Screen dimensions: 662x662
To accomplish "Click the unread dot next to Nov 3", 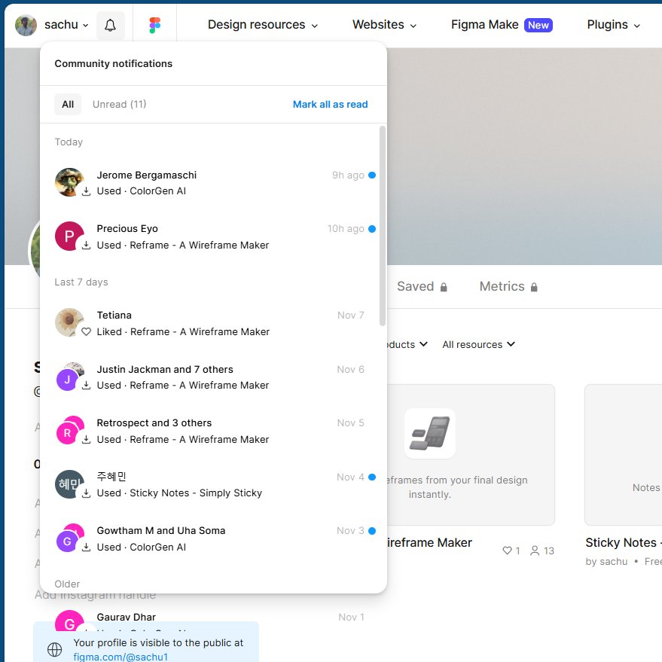I will [x=372, y=531].
